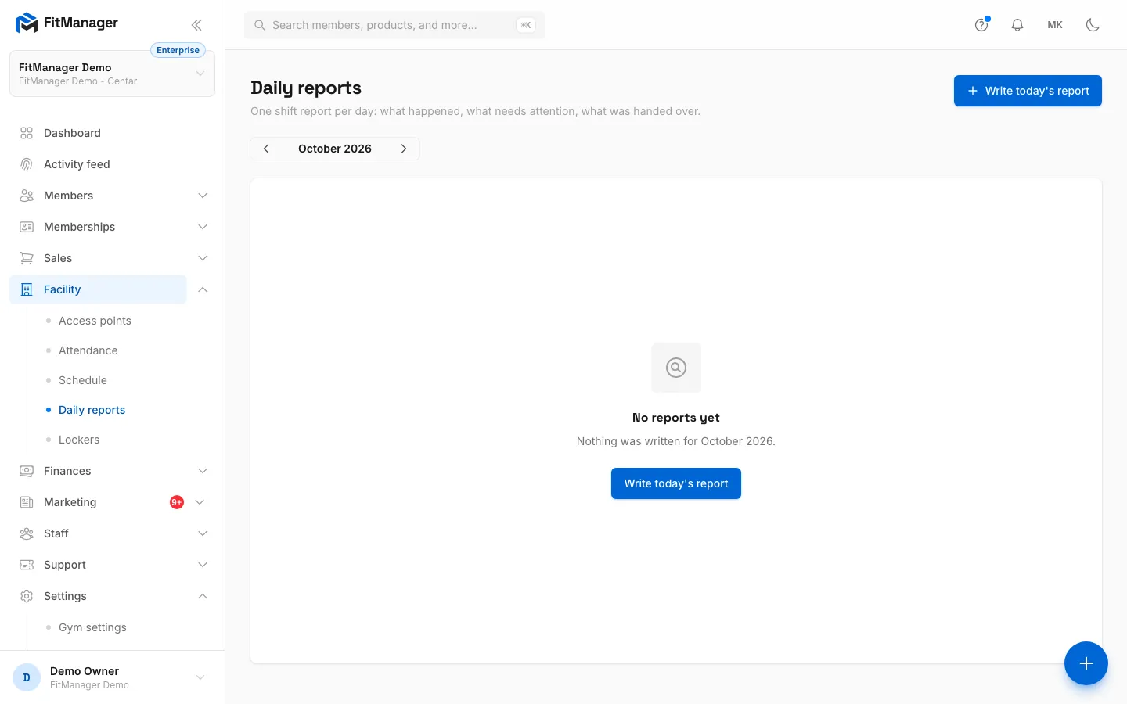Click the Members people icon
Viewport: 1127px width, 704px height.
pyautogui.click(x=27, y=196)
